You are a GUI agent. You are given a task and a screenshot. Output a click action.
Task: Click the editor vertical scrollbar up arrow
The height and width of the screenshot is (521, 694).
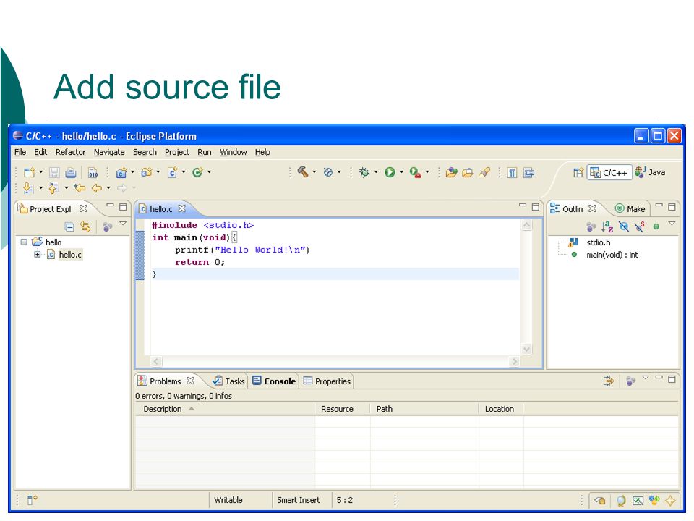(x=527, y=225)
